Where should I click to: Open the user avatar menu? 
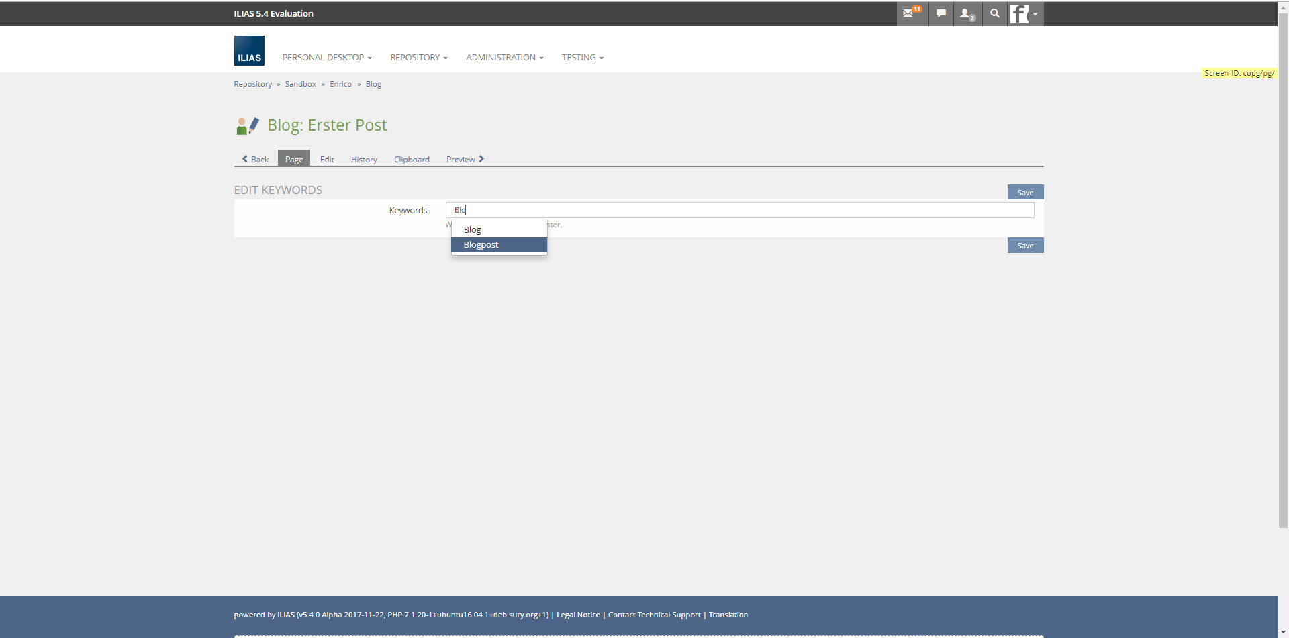click(1024, 14)
